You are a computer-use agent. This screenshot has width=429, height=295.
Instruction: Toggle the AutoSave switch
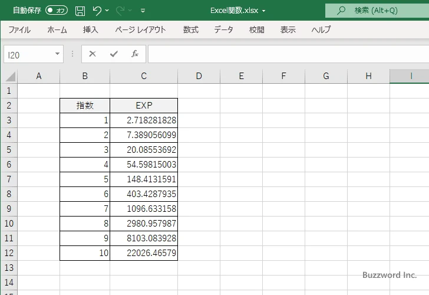click(57, 11)
